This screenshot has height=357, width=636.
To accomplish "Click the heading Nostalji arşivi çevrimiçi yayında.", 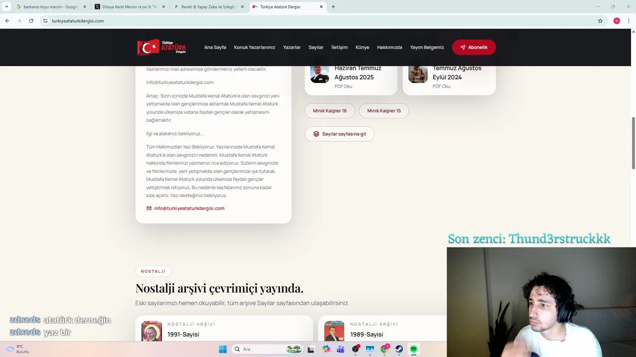I will click(x=219, y=288).
